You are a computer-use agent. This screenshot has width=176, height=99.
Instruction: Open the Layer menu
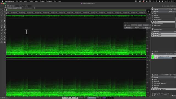tap(36, 1)
